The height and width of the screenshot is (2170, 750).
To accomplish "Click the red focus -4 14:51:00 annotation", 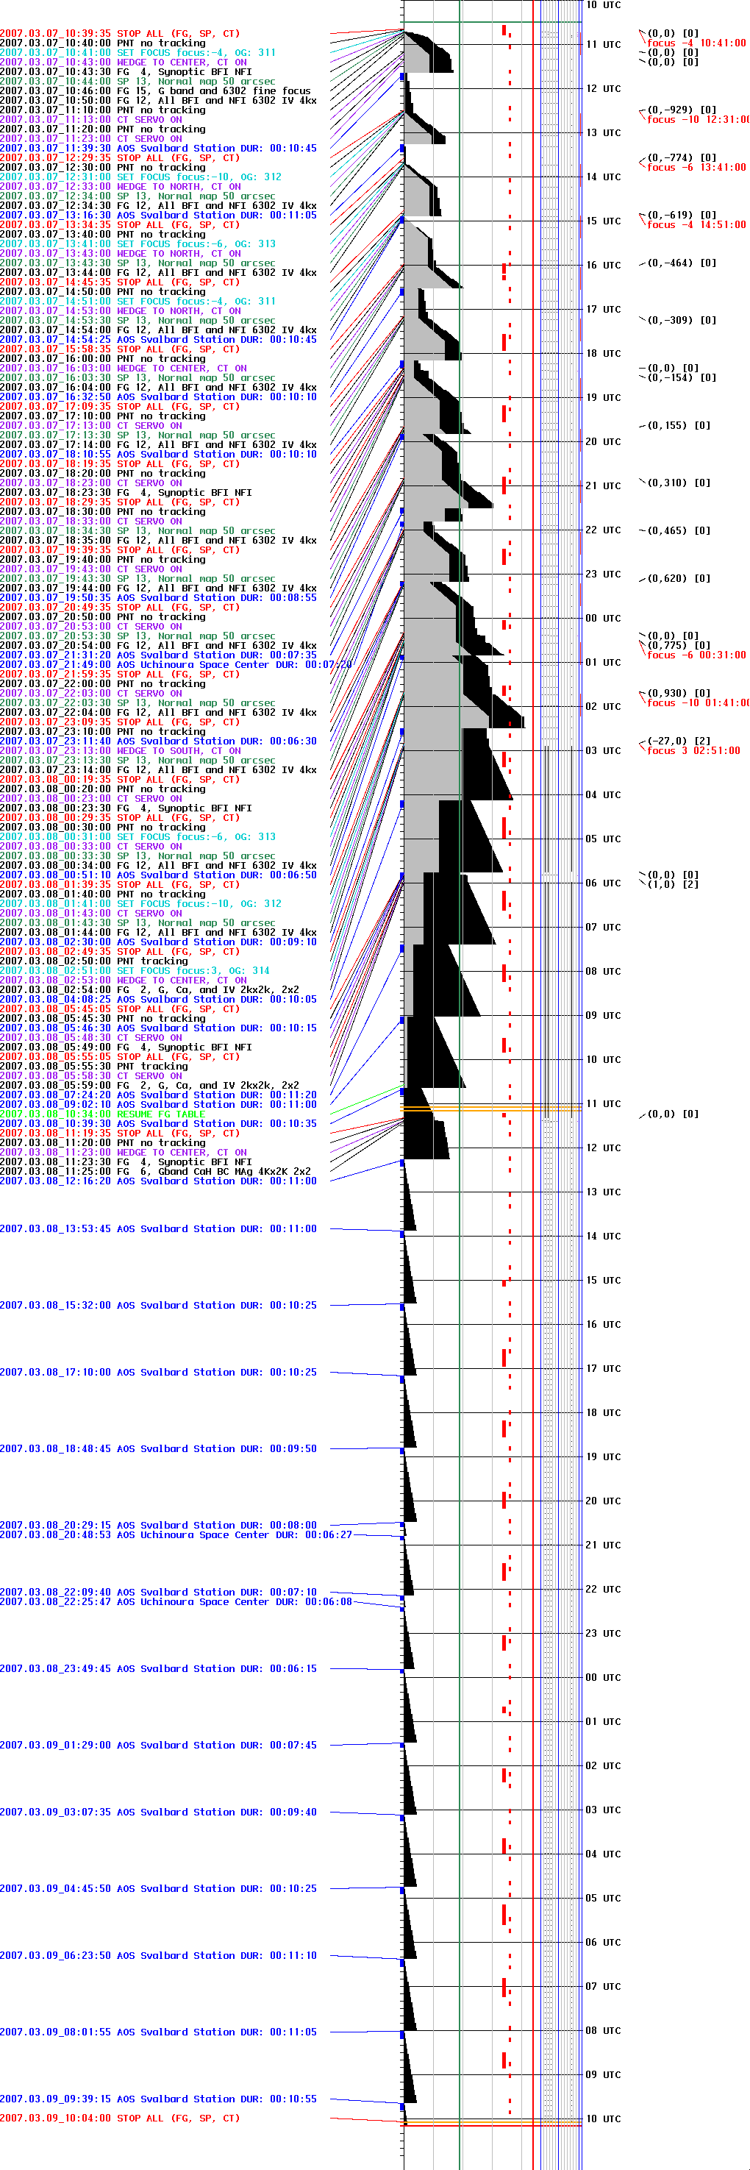I will point(696,225).
